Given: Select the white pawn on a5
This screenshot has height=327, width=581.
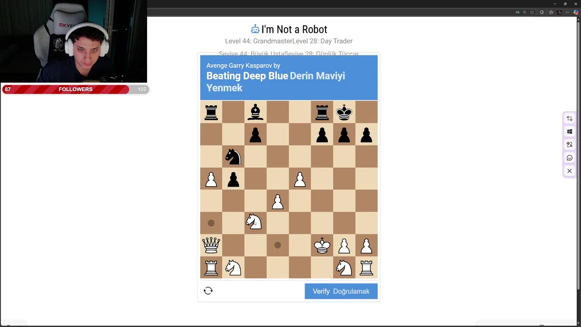Looking at the screenshot, I should click(x=211, y=179).
